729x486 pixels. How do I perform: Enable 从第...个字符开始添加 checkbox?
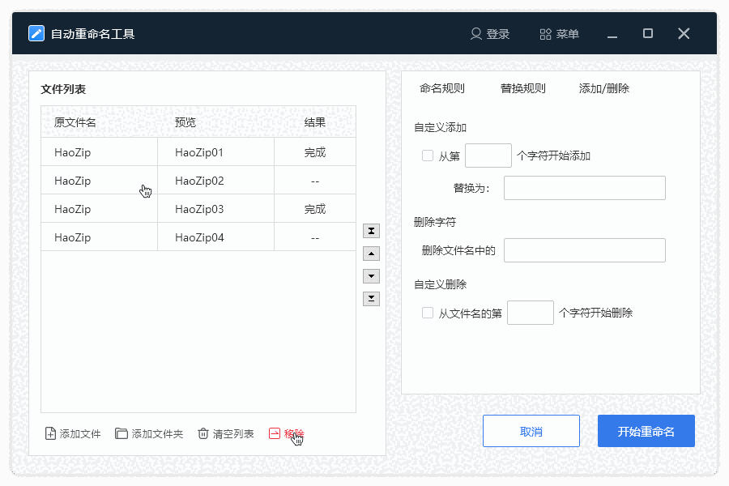[427, 156]
